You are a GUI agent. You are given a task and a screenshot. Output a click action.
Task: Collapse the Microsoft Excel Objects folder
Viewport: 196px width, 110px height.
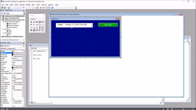[3, 22]
